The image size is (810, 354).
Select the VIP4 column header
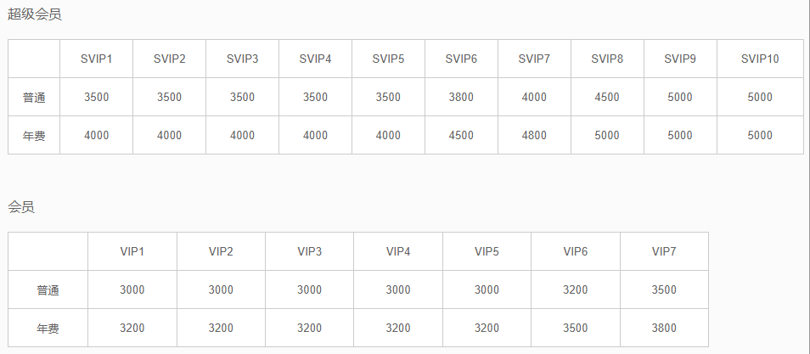pyautogui.click(x=398, y=251)
